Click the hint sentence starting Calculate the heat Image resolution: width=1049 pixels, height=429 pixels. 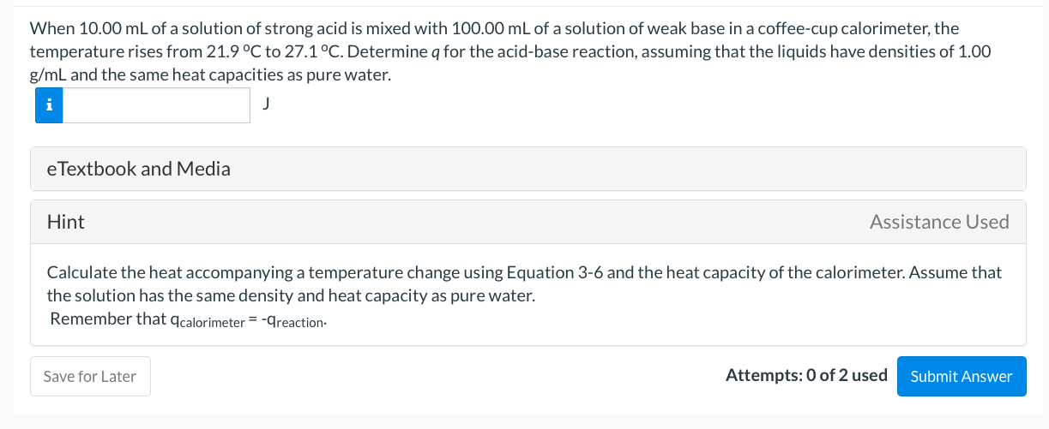(x=524, y=284)
